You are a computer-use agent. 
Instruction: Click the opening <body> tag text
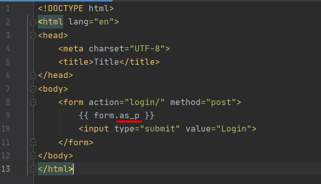pyautogui.click(x=53, y=89)
